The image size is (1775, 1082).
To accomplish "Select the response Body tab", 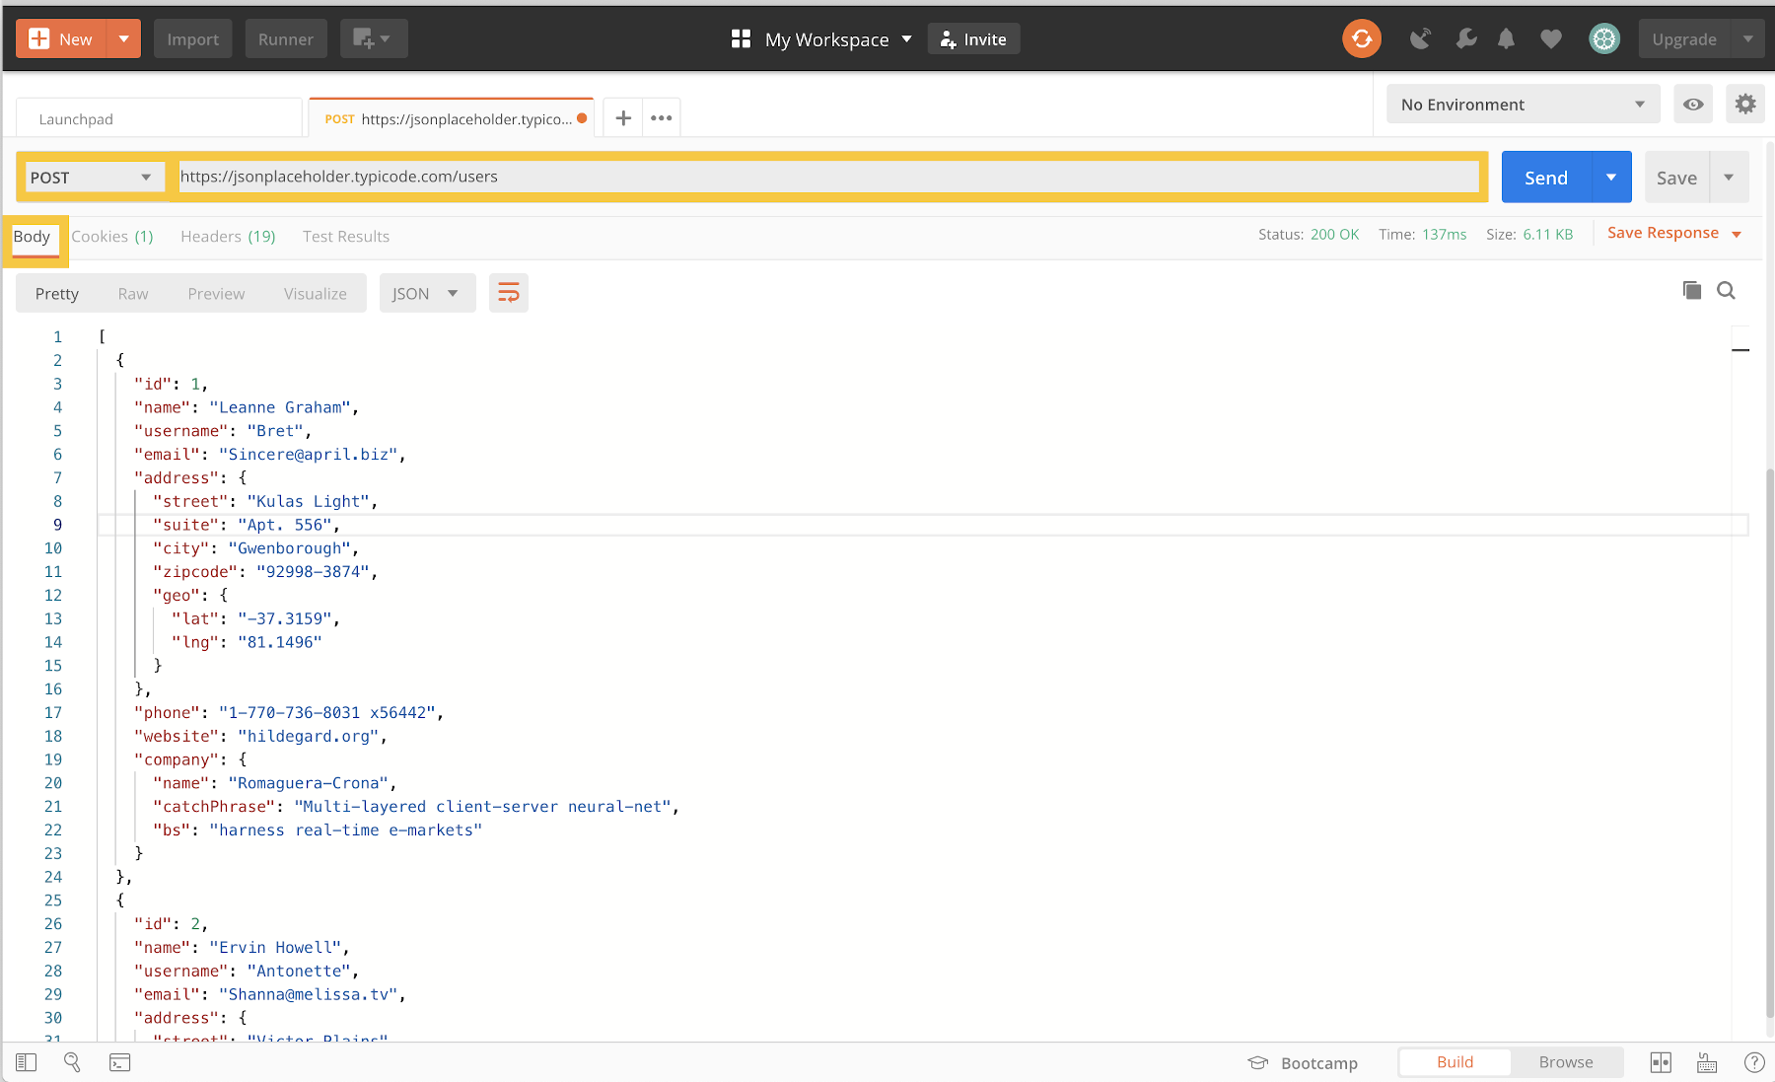I will (x=32, y=237).
